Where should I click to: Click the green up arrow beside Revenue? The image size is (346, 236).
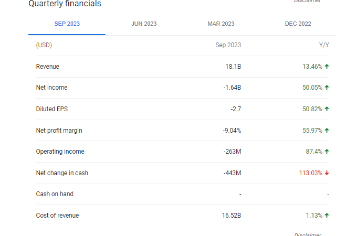[327, 67]
